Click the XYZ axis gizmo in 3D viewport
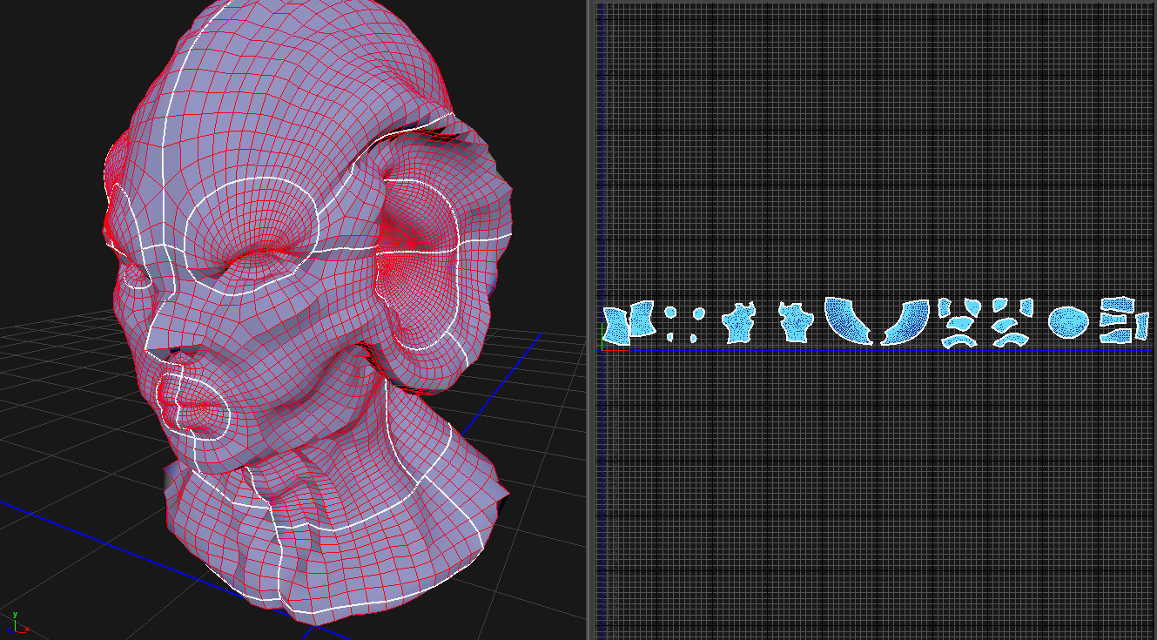 pos(17,623)
